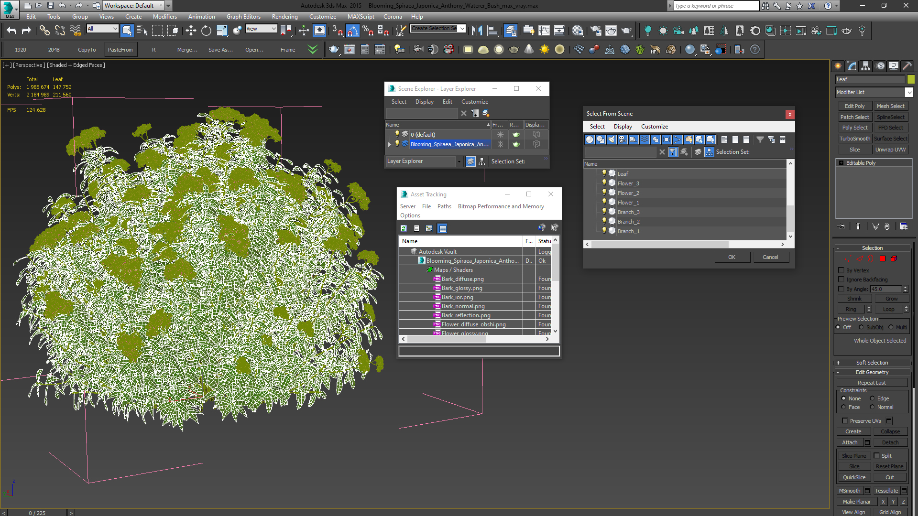This screenshot has height=516, width=918.
Task: Open Display menu in Select From Scene
Action: tap(623, 127)
